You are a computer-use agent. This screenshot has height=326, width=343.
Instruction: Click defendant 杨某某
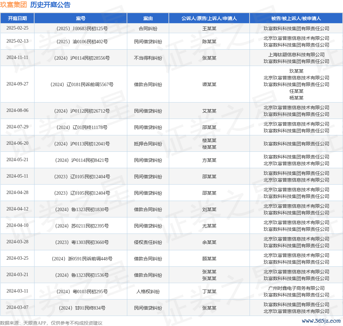click(296, 98)
